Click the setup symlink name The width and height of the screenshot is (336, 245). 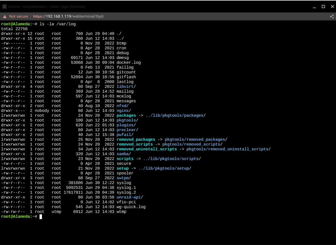(123, 168)
